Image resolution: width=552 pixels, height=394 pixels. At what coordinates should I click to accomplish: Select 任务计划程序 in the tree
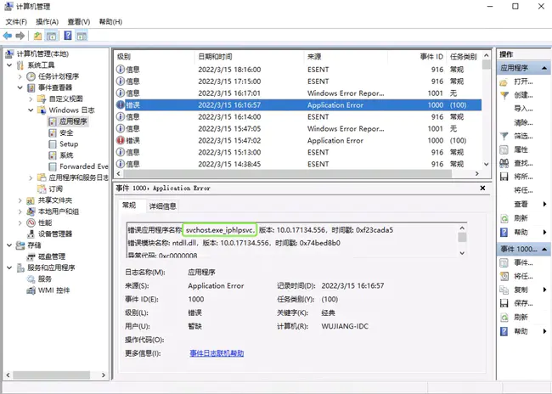coord(59,76)
